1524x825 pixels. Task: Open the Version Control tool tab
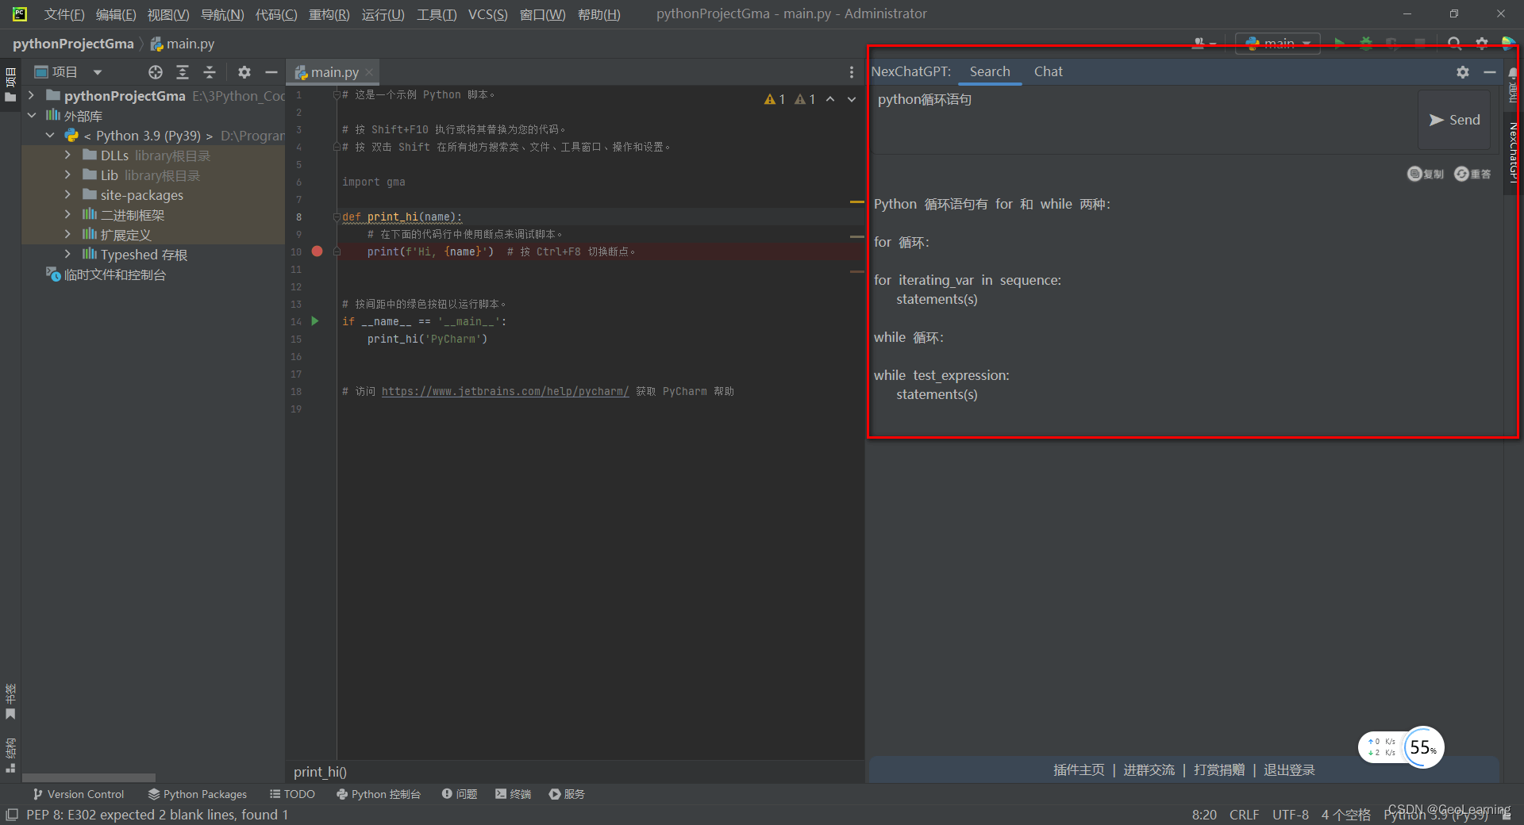[78, 794]
